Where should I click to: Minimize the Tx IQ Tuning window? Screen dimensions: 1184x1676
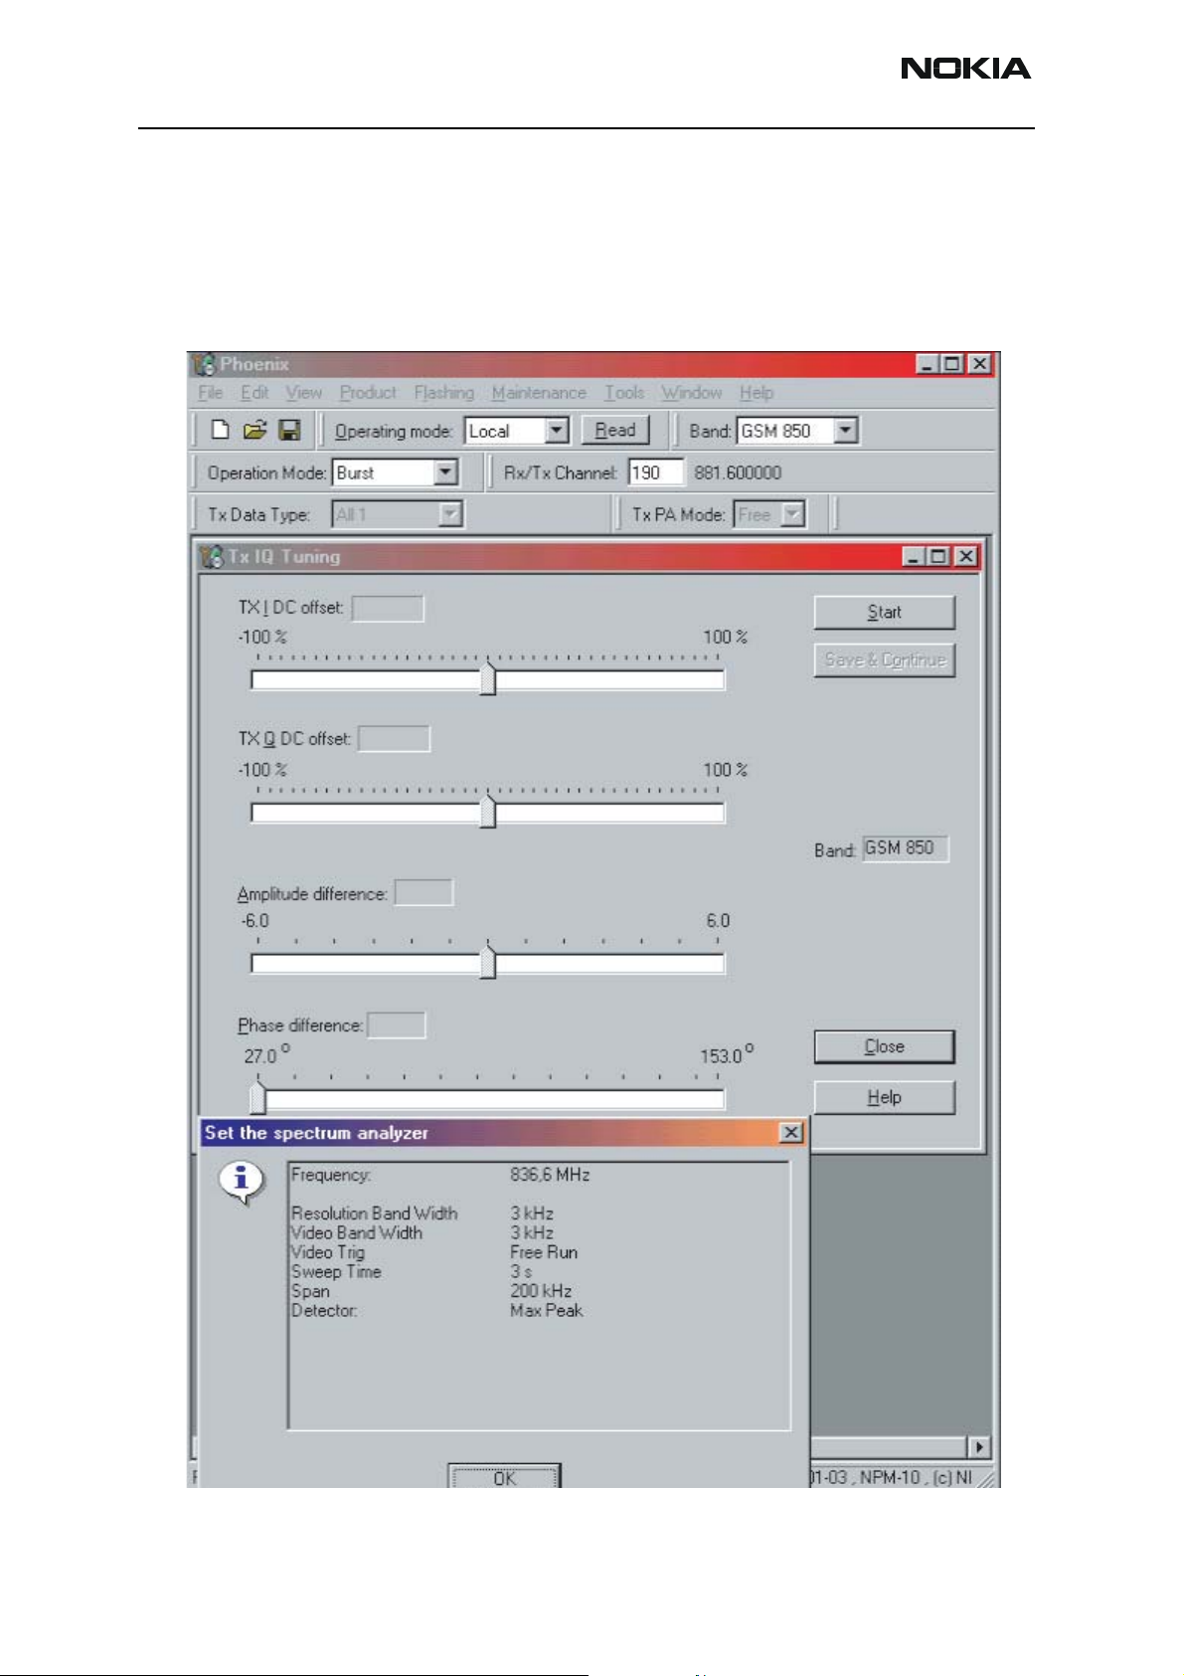coord(914,557)
